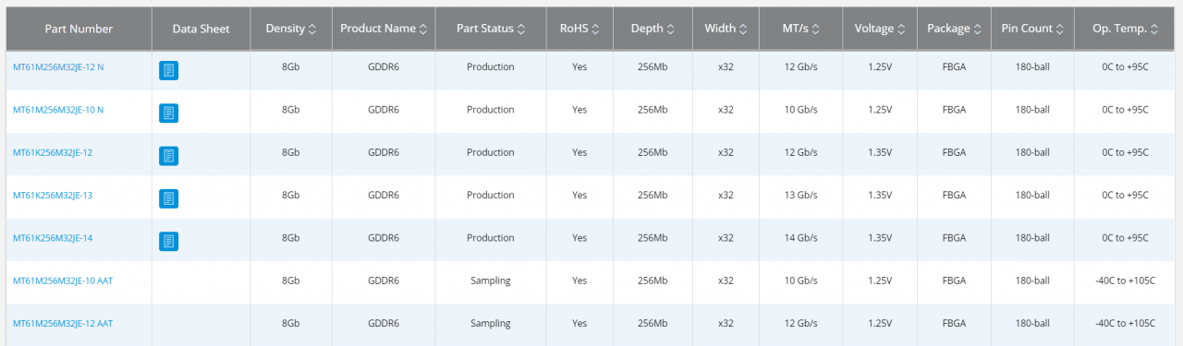1183x346 pixels.
Task: Open data sheet icon for MT61K256M32JE-12
Action: (168, 156)
